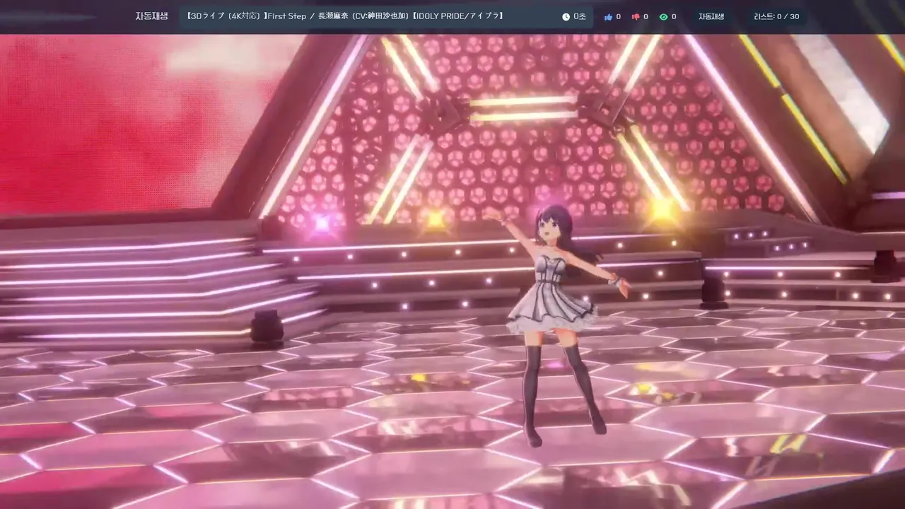Viewport: 905px width, 509px height.
Task: Click the 0초 elapsed time text
Action: (580, 16)
